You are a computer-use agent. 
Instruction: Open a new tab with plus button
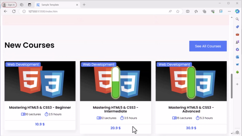pyautogui.click(x=84, y=5)
